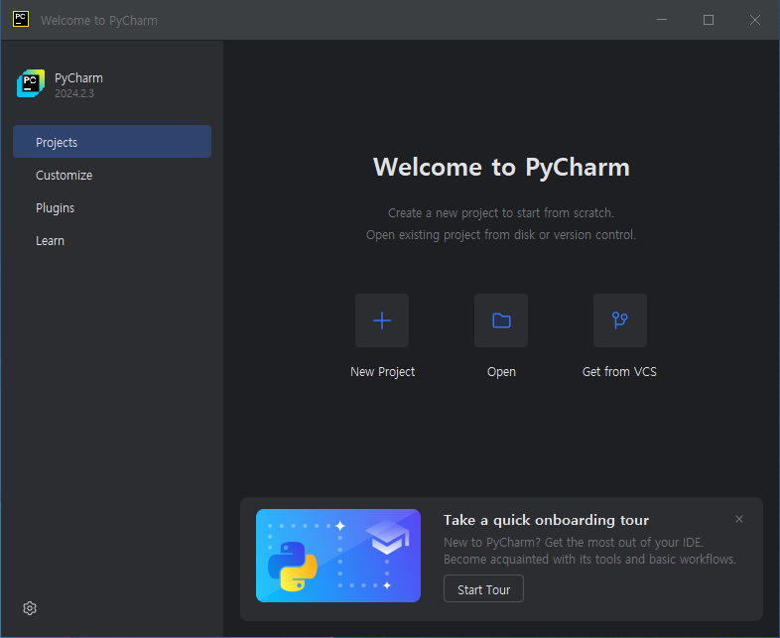Click the Open label text

501,372
